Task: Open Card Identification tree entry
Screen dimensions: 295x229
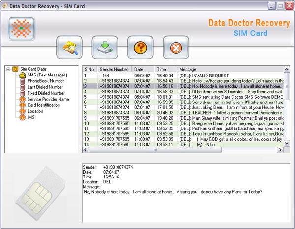Action: click(x=44, y=105)
